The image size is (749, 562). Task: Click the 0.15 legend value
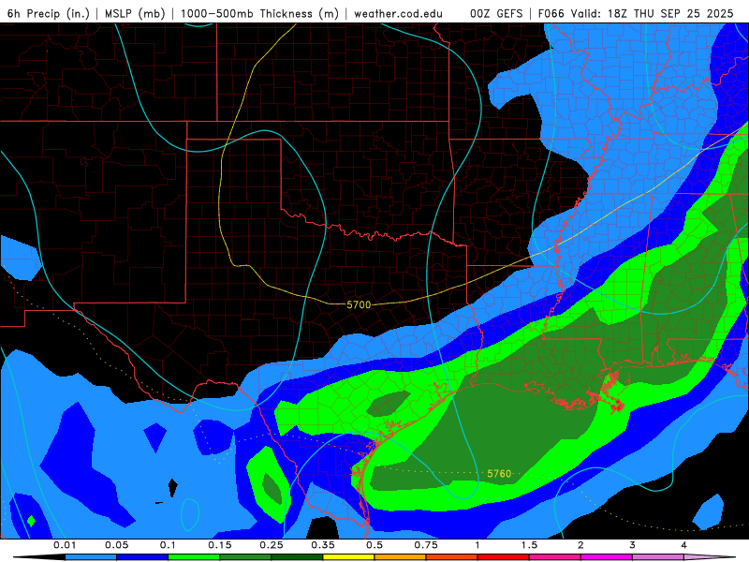tap(220, 545)
